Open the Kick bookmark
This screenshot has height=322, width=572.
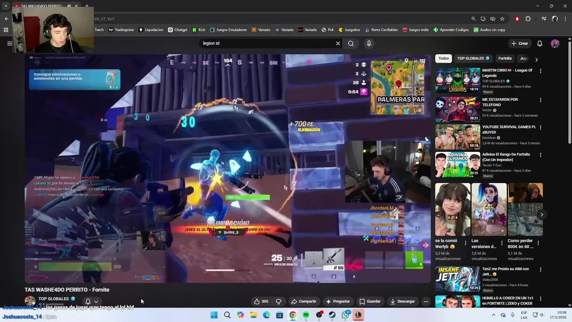pos(198,30)
